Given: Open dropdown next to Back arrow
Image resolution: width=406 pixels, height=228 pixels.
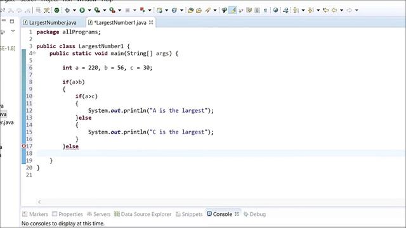Looking at the screenshot, I should tap(341, 10).
